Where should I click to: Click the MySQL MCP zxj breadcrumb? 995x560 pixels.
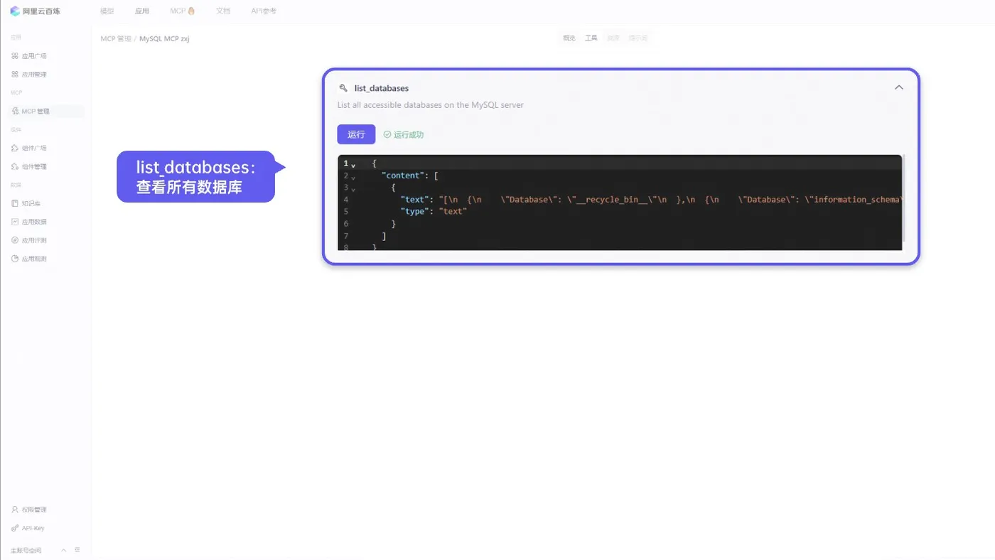click(164, 38)
